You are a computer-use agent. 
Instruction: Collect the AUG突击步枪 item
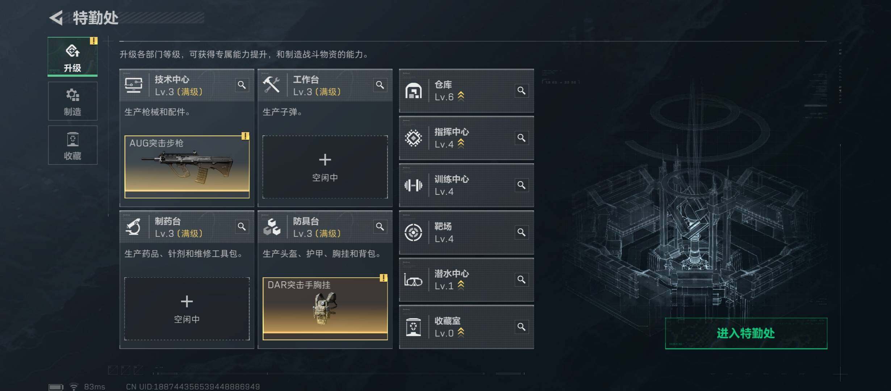pyautogui.click(x=187, y=167)
